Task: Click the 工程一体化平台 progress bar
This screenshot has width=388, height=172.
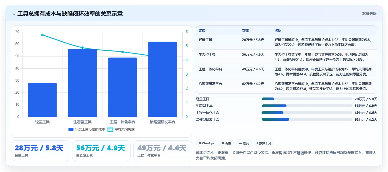Action: 307,113
